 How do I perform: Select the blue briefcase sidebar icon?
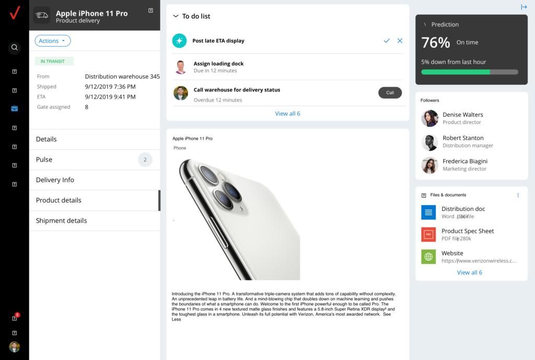14,109
